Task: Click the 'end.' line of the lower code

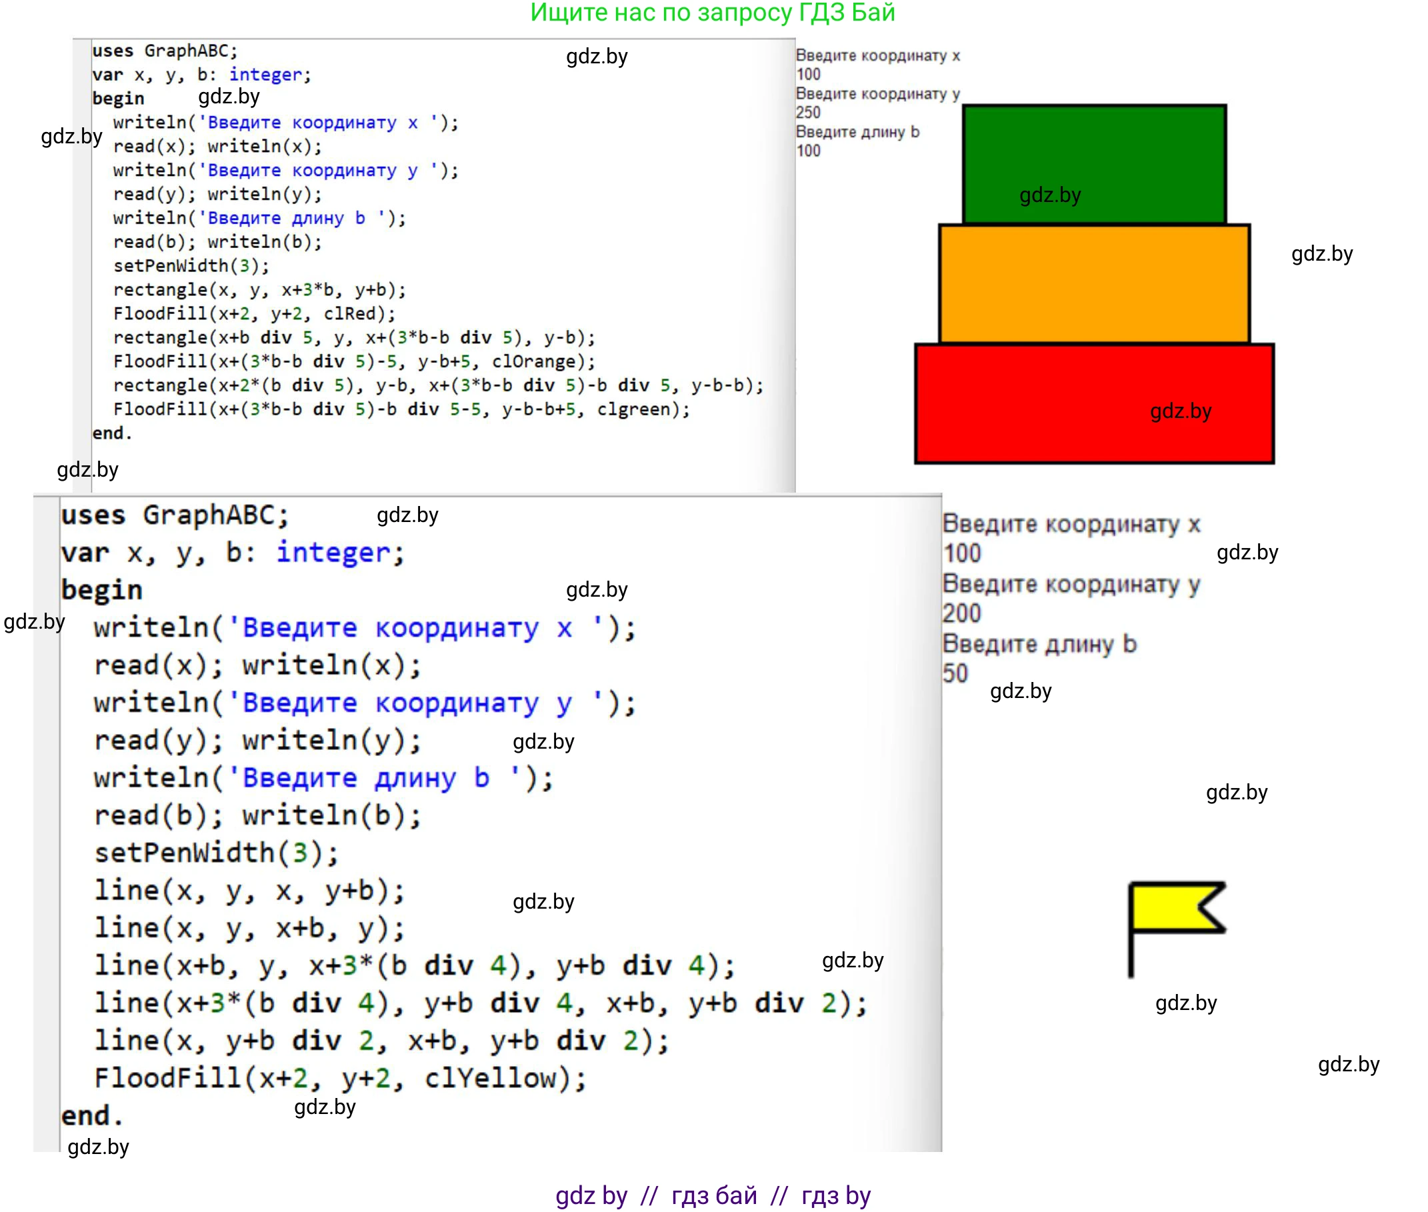Action: [92, 1116]
